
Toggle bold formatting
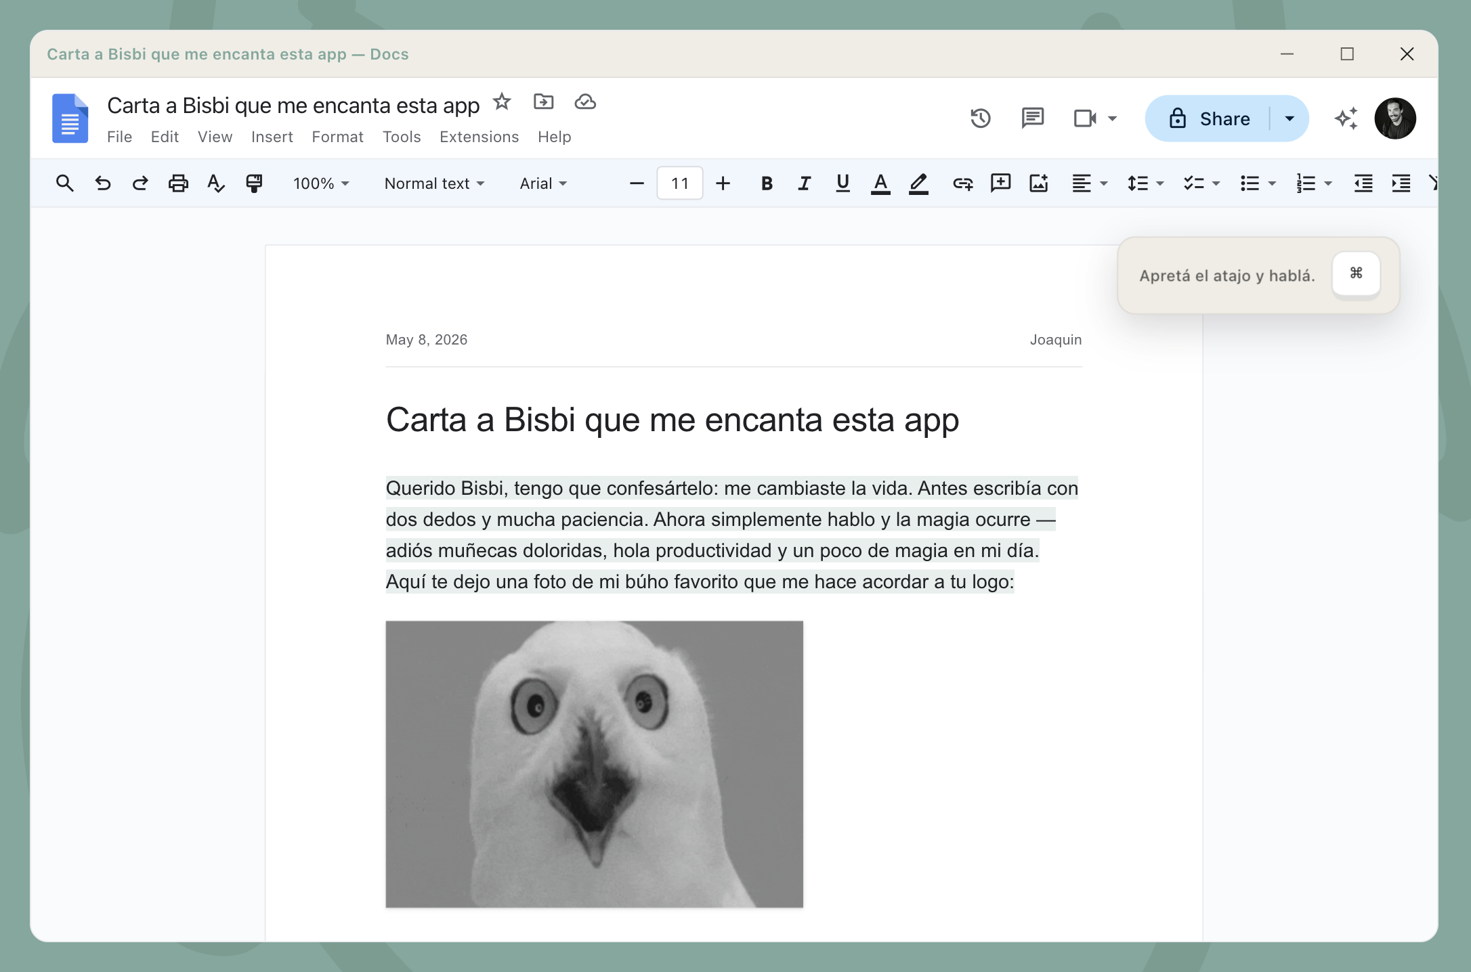tap(767, 183)
